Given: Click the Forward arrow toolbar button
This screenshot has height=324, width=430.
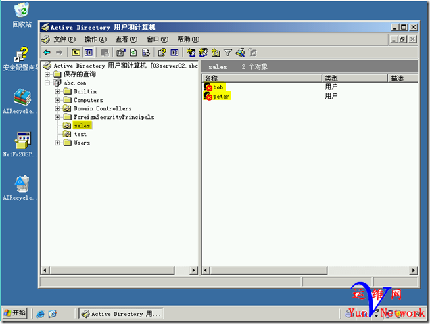Looking at the screenshot, I should [59, 53].
